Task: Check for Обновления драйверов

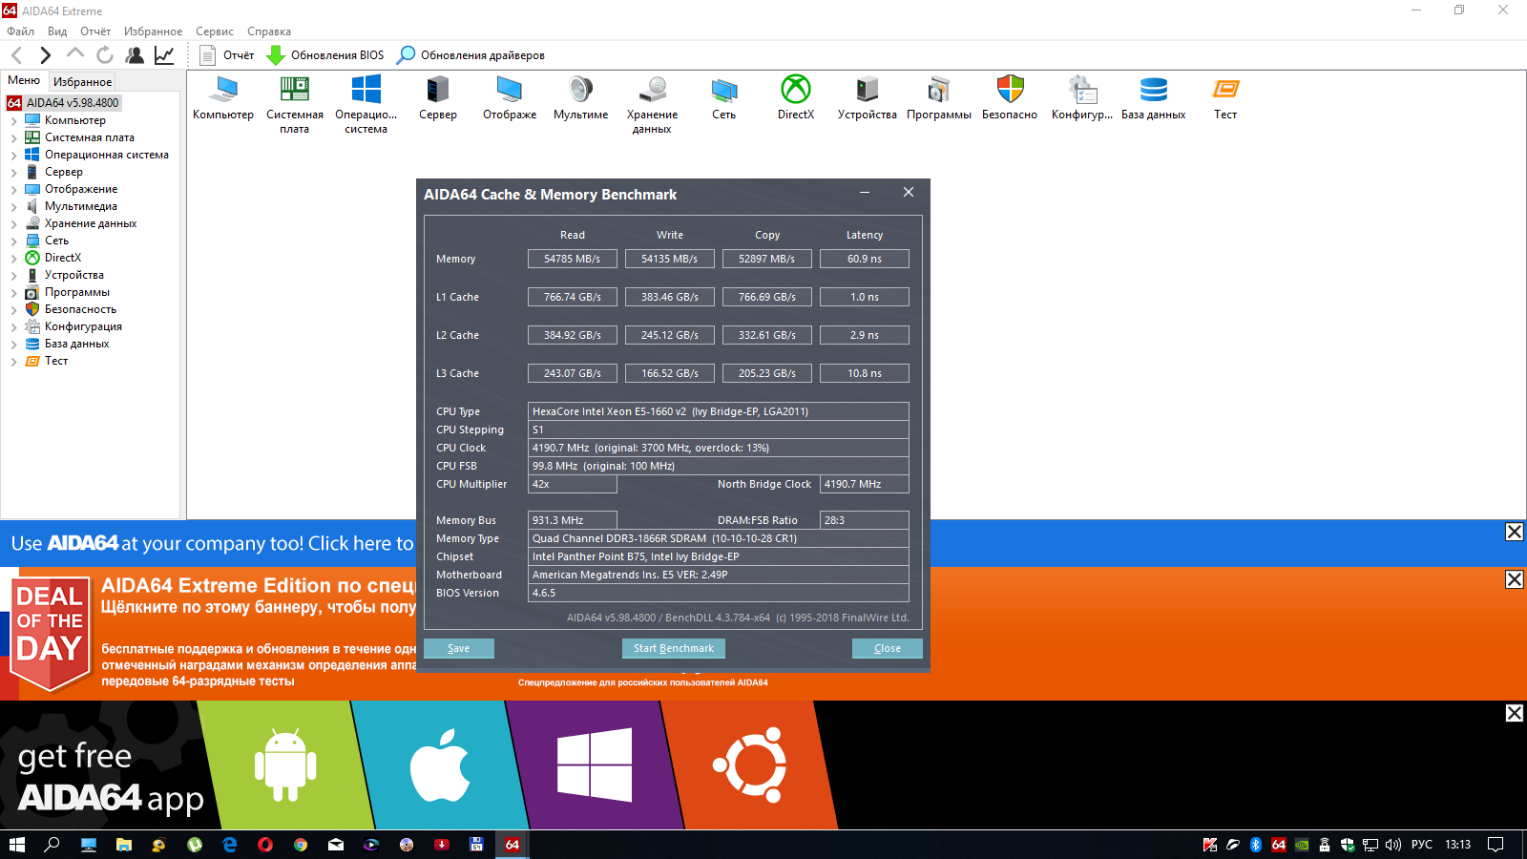Action: 471,55
